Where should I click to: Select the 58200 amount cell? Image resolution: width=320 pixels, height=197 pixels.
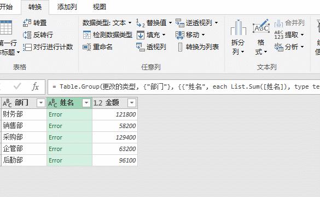point(115,126)
